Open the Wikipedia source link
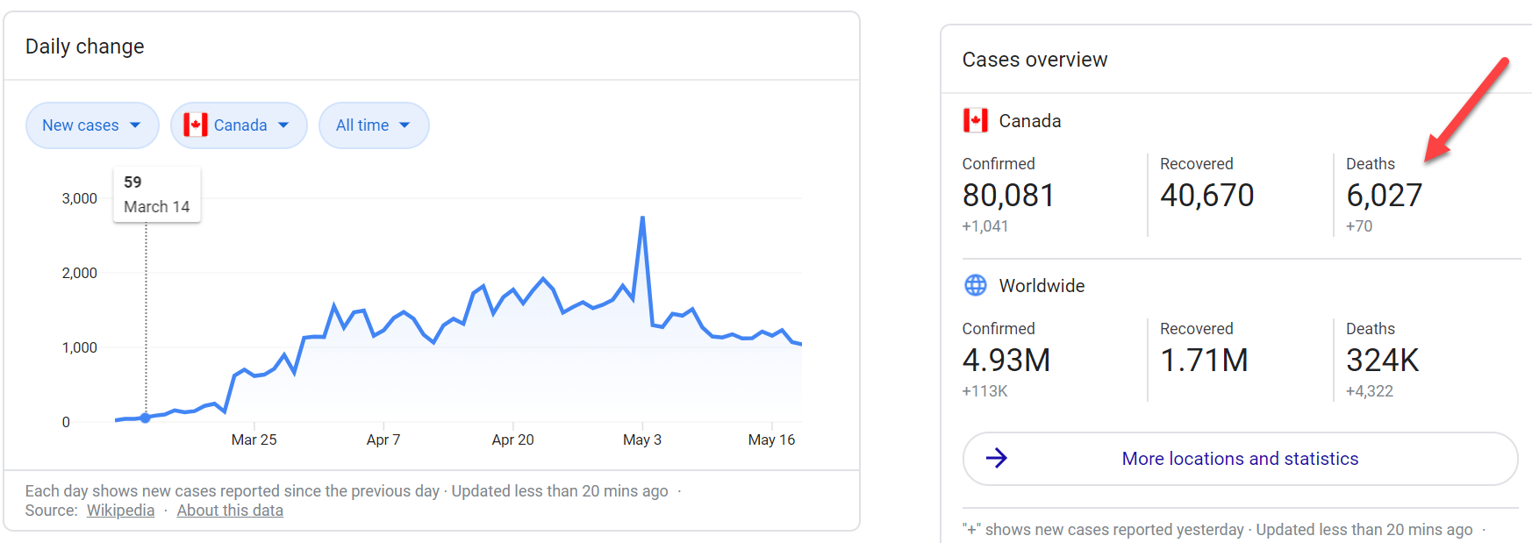Image resolution: width=1532 pixels, height=543 pixels. coord(120,511)
